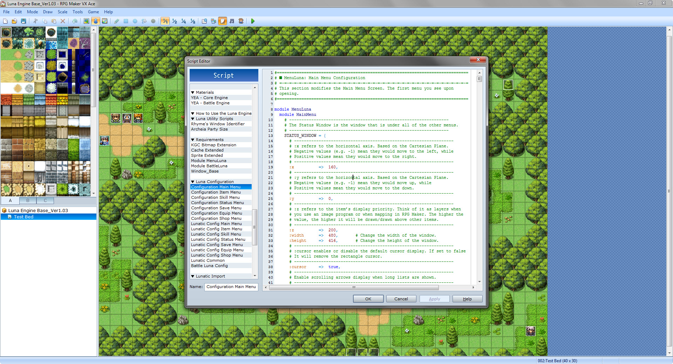
Task: Switch to Event editing mode icon
Action: click(x=96, y=21)
